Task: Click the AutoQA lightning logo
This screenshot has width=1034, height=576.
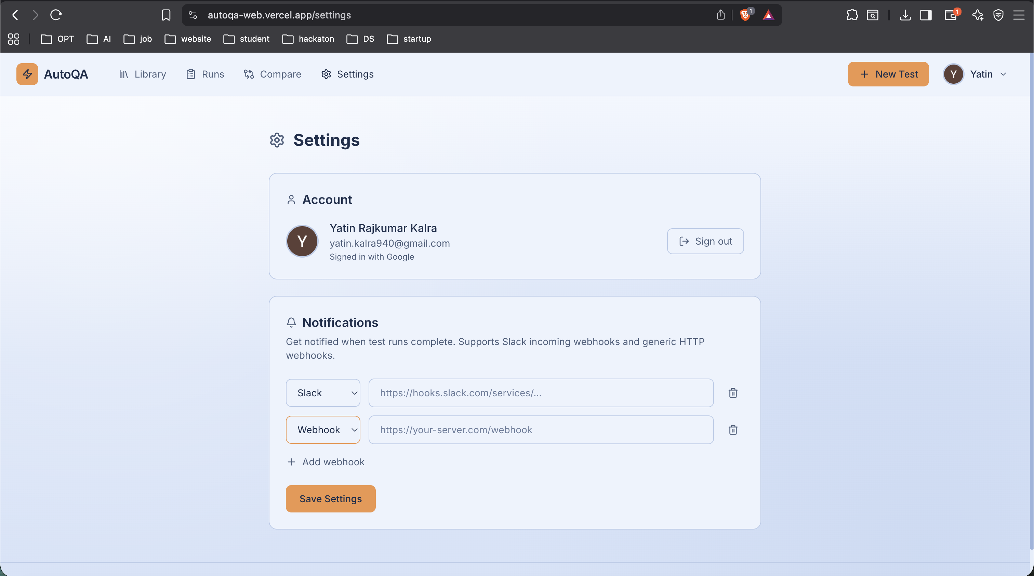Action: click(27, 74)
